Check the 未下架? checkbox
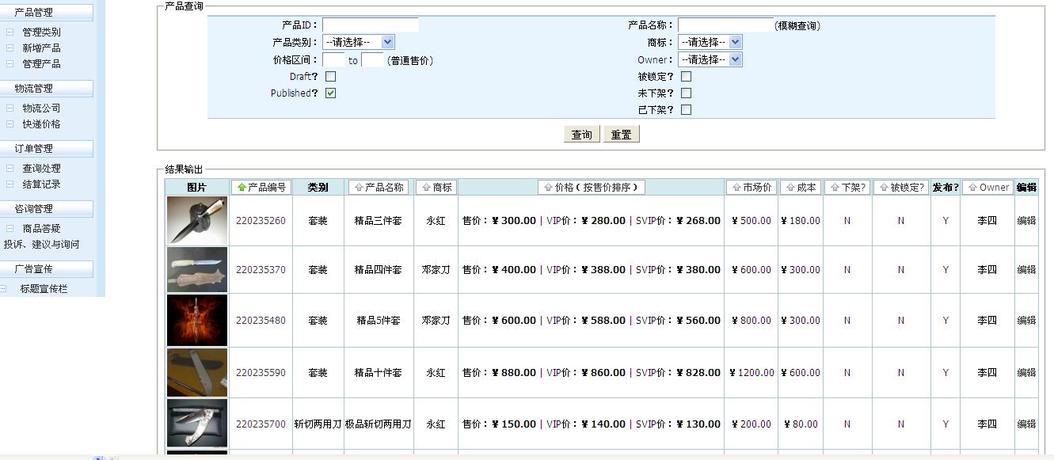Viewport: 1054px width, 460px height. pyautogui.click(x=686, y=93)
